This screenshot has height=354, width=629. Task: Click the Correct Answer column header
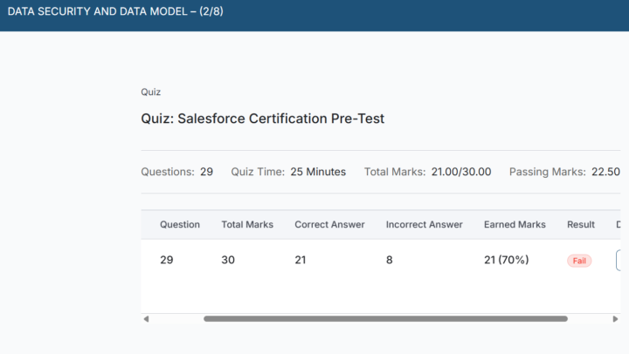tap(329, 225)
